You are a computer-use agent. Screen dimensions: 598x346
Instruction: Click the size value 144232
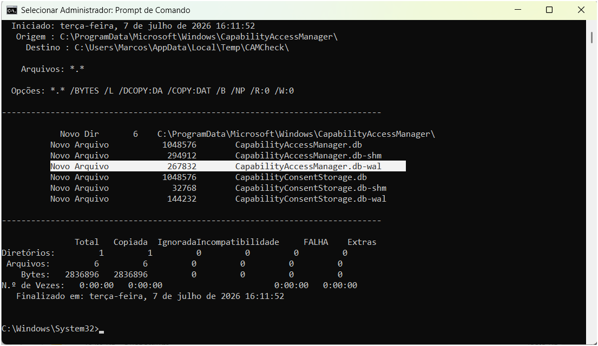[182, 199]
